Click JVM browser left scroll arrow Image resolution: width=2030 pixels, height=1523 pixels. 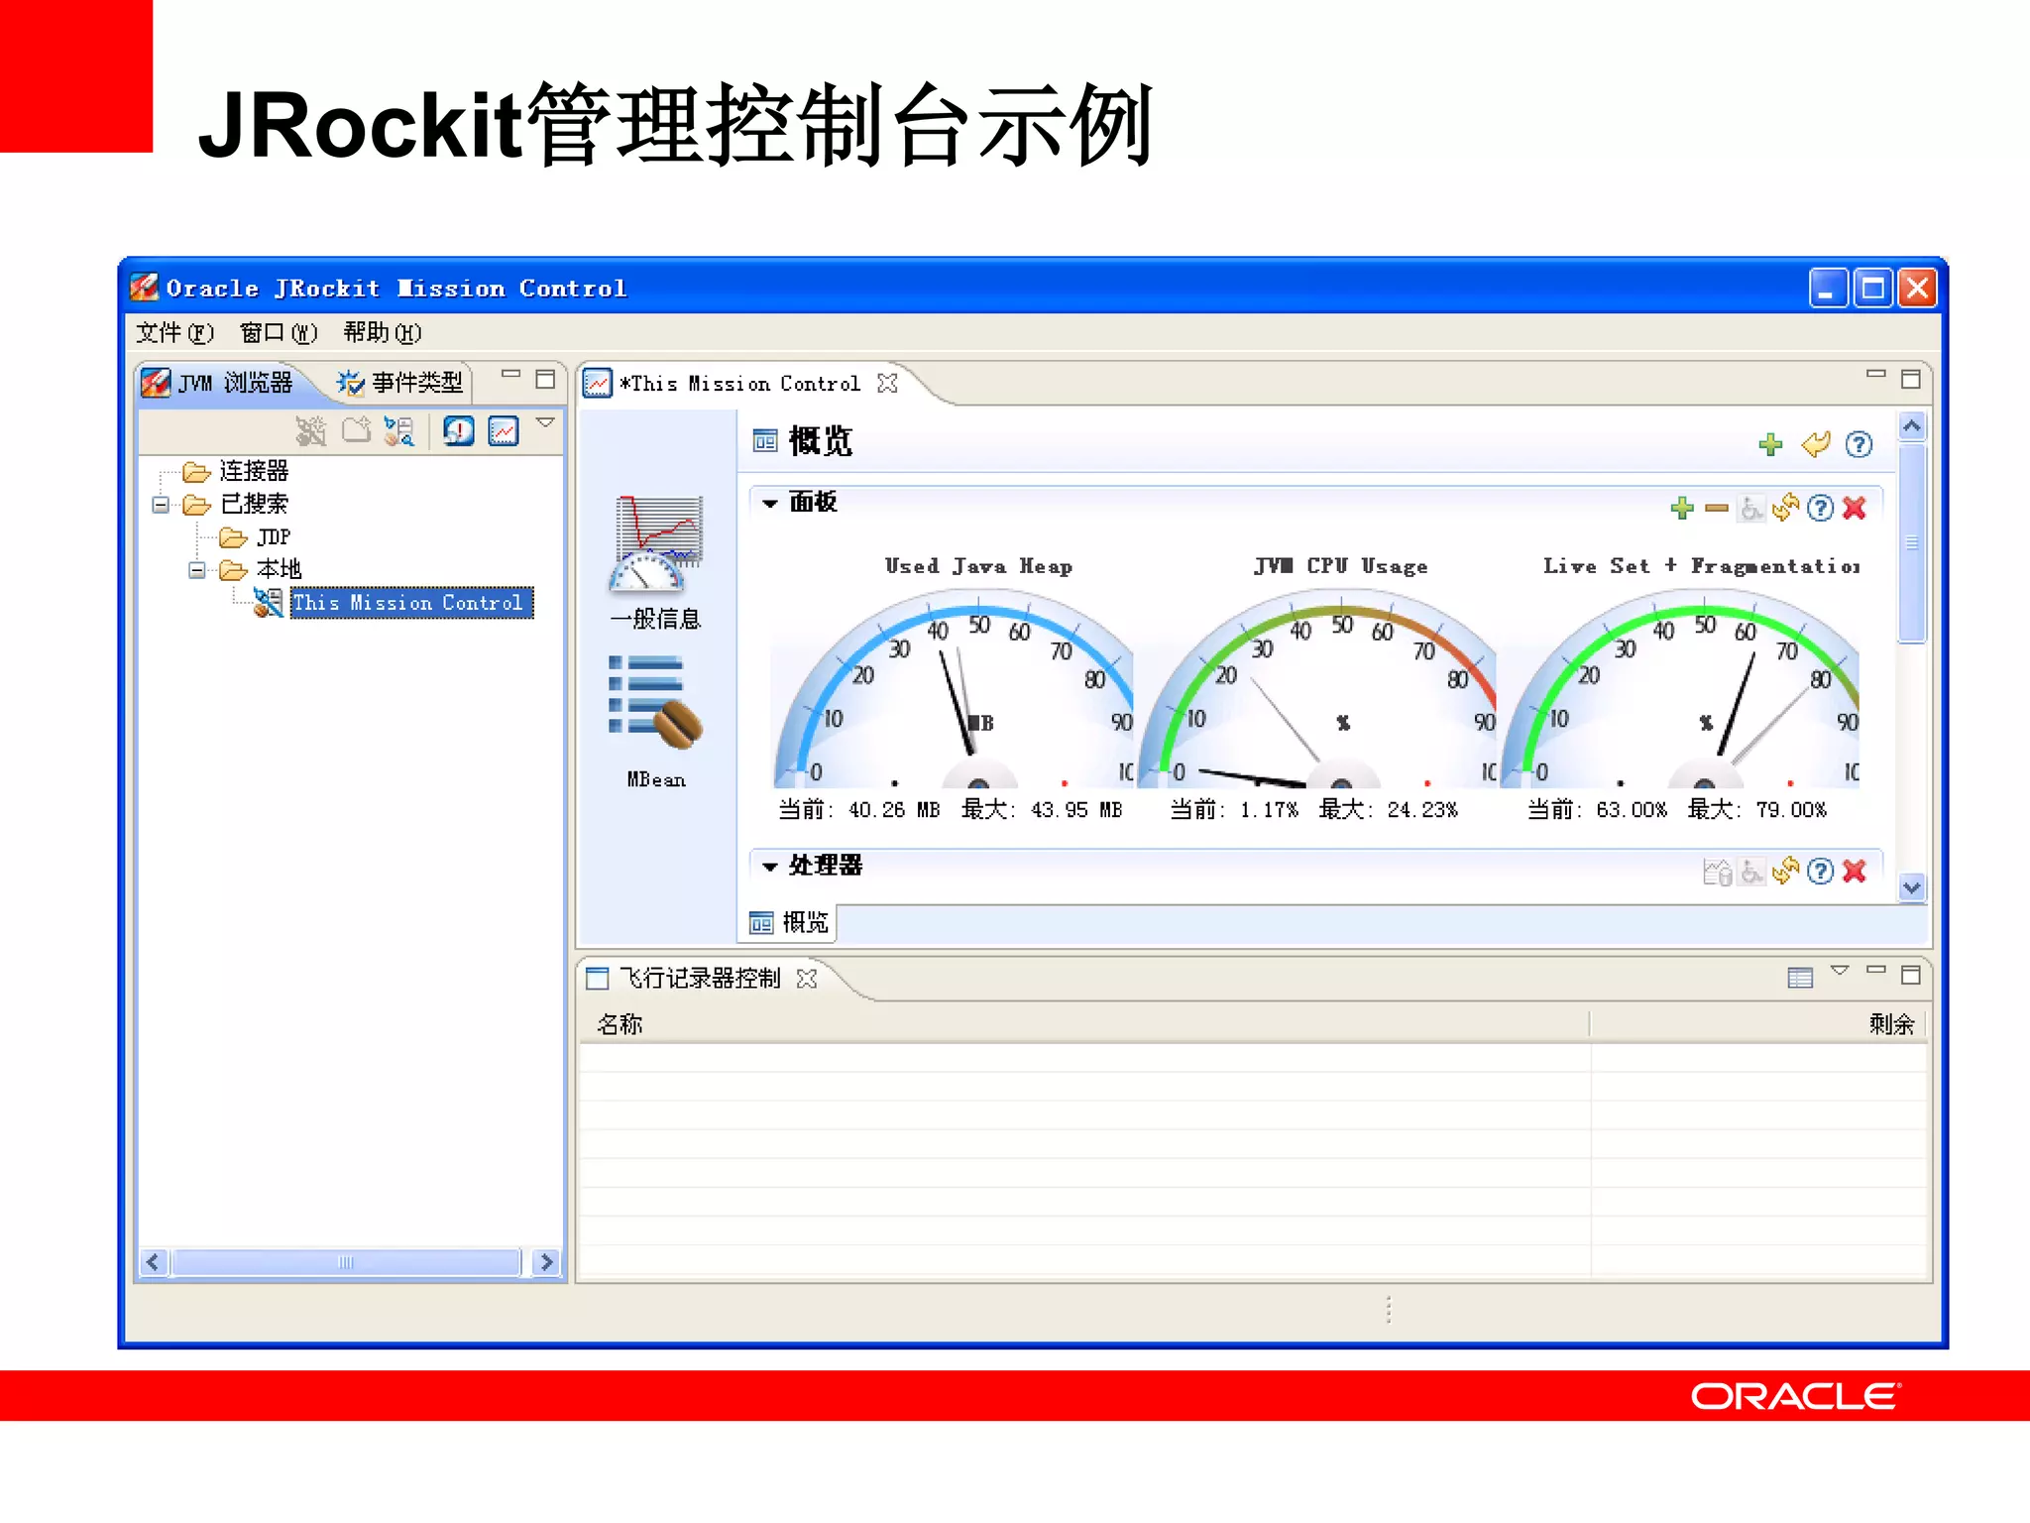(x=153, y=1262)
